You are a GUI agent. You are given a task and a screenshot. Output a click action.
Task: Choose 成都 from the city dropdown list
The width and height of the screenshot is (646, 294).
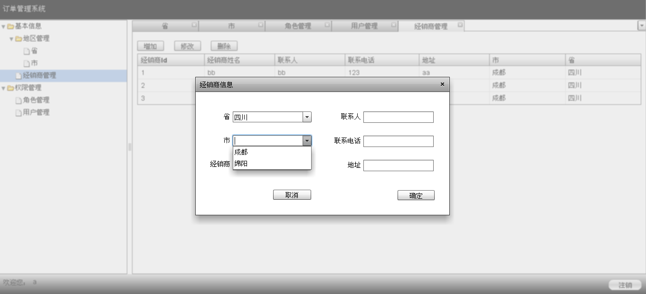click(x=272, y=152)
